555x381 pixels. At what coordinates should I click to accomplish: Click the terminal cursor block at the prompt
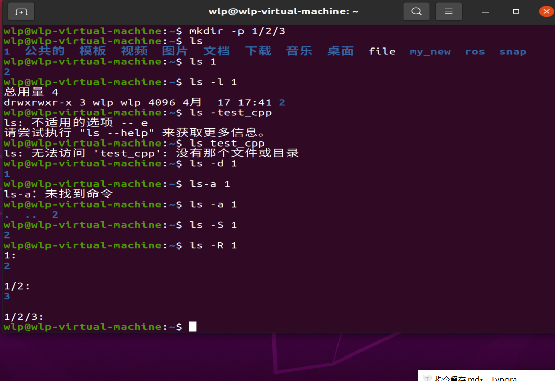pyautogui.click(x=192, y=327)
